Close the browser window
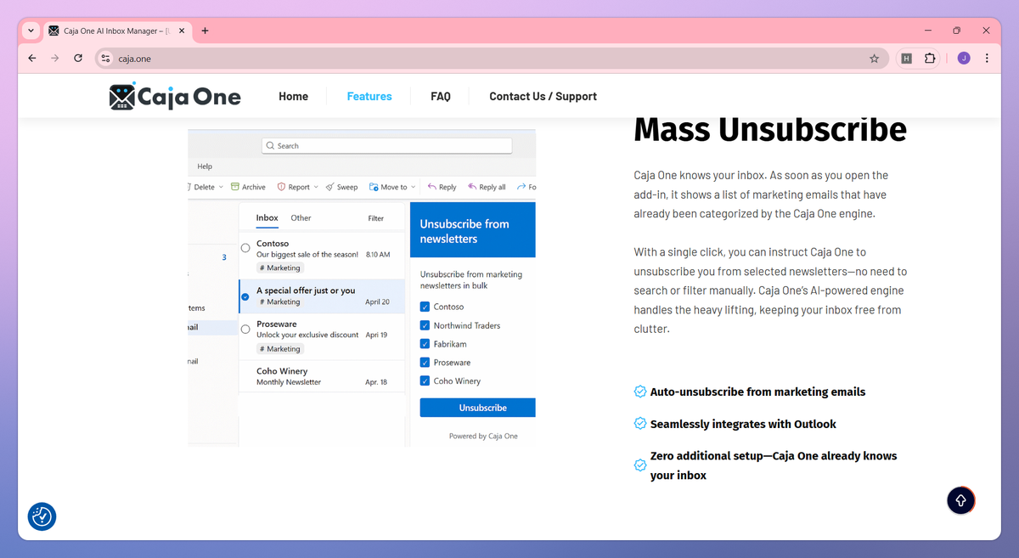This screenshot has width=1019, height=558. (x=986, y=31)
